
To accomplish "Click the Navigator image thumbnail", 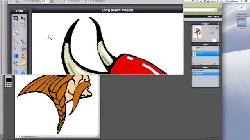I will coord(197,32).
